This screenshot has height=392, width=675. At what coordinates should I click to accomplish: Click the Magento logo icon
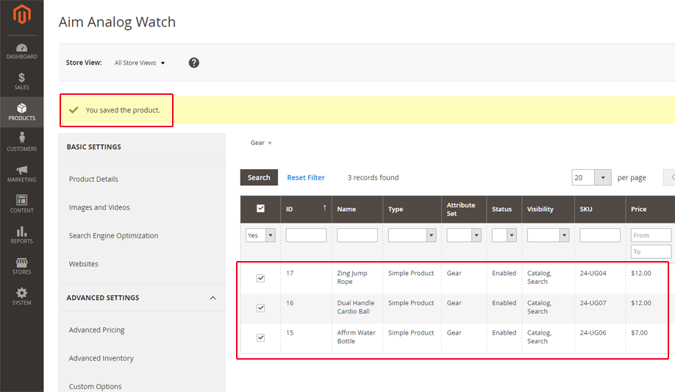[x=21, y=14]
